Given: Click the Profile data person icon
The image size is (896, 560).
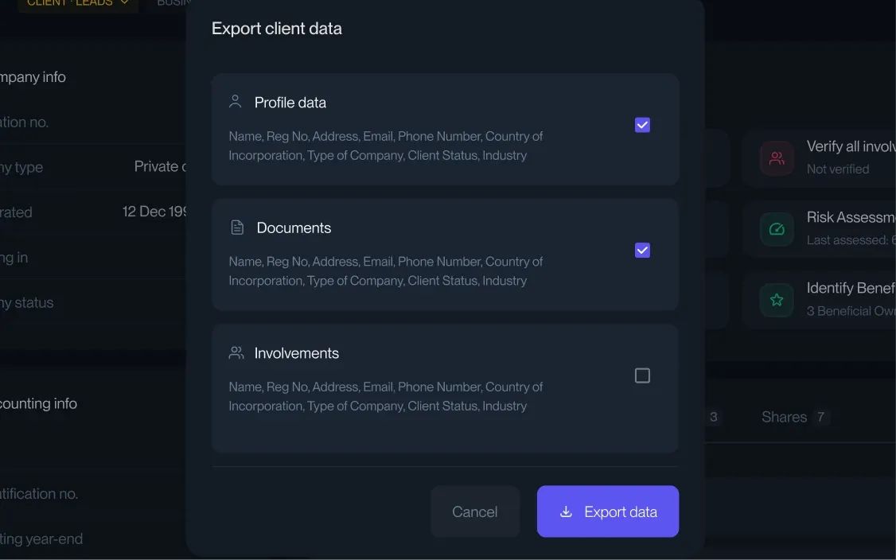Looking at the screenshot, I should pyautogui.click(x=234, y=101).
